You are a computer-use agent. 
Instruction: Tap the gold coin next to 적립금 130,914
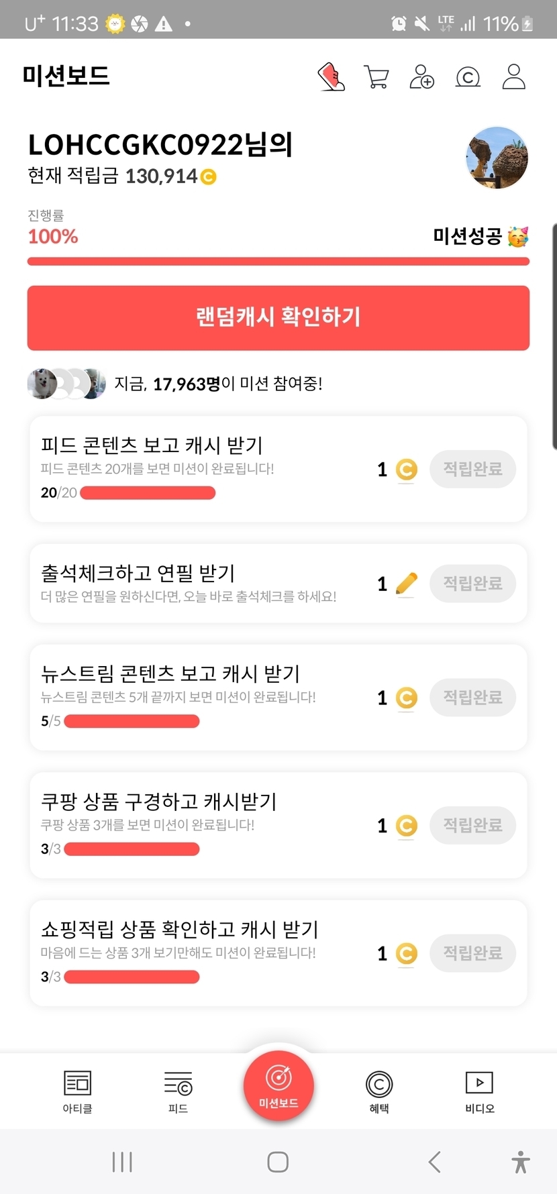click(209, 177)
